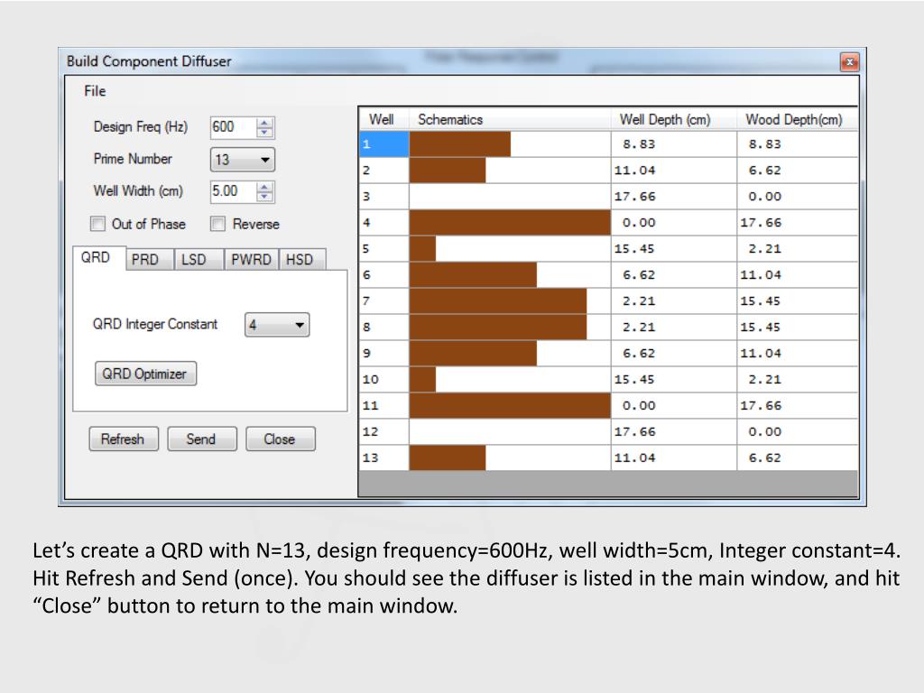Click wood depth 17.66 in row 4
Screen dimensions: 924x693
click(798, 223)
